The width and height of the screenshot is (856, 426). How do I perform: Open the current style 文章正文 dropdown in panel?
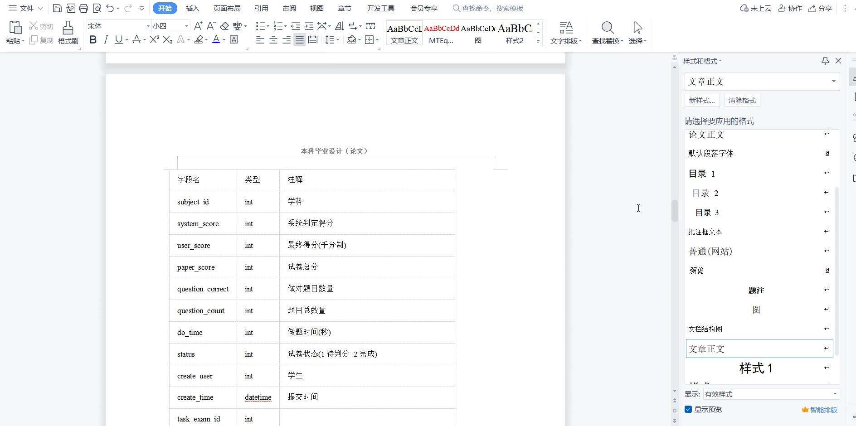pos(833,82)
